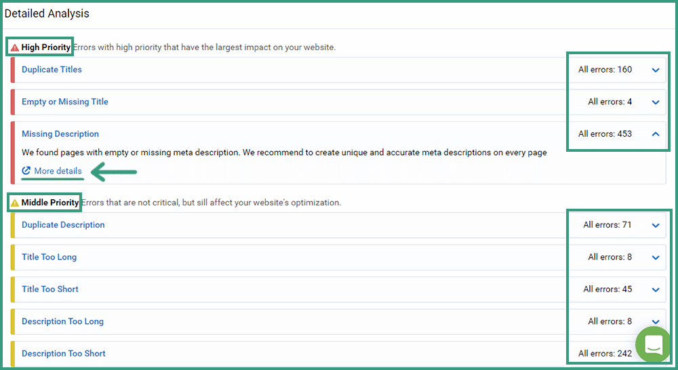Image resolution: width=678 pixels, height=370 pixels.
Task: Click the 'Middle Priority' section label
Action: click(x=50, y=203)
